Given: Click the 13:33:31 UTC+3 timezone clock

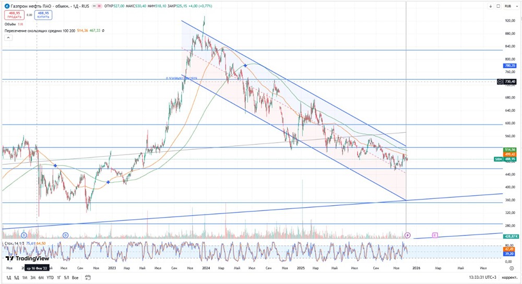Looking at the screenshot, I should tap(483, 278).
